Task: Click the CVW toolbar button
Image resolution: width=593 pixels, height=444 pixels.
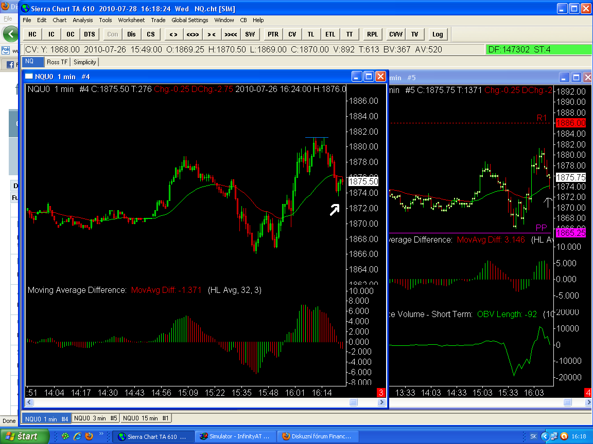Action: click(395, 34)
